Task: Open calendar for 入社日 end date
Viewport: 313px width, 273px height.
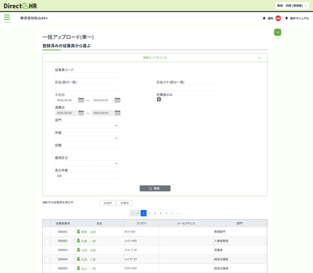Action: click(117, 100)
